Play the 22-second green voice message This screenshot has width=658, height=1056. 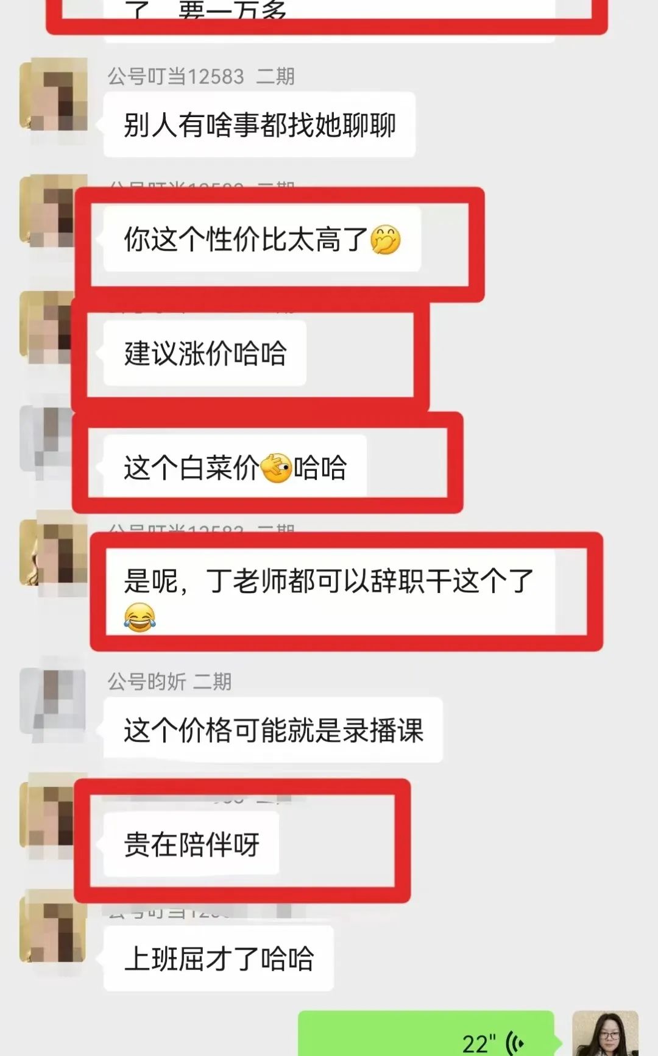tap(426, 1033)
